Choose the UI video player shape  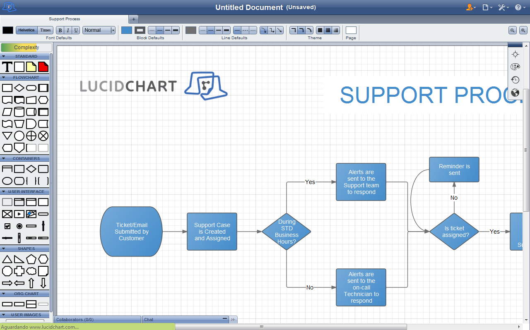[19, 214]
